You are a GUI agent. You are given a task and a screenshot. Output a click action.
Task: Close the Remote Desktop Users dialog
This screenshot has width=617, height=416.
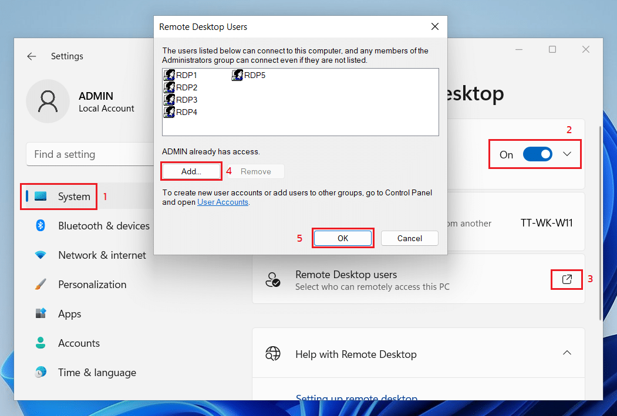click(x=435, y=26)
